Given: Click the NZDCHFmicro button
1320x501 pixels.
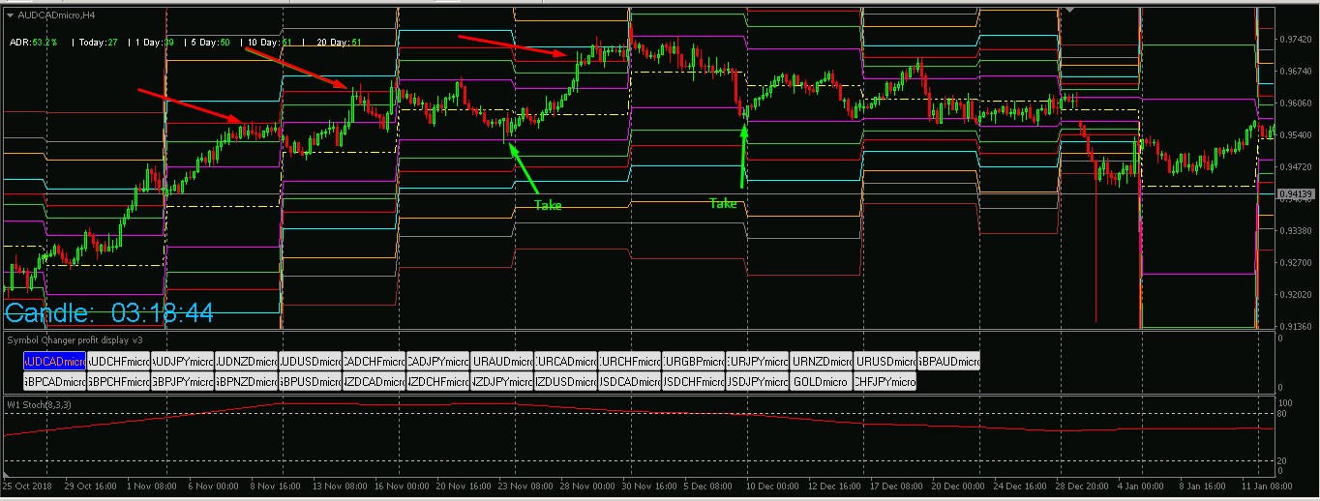Looking at the screenshot, I should [x=438, y=382].
